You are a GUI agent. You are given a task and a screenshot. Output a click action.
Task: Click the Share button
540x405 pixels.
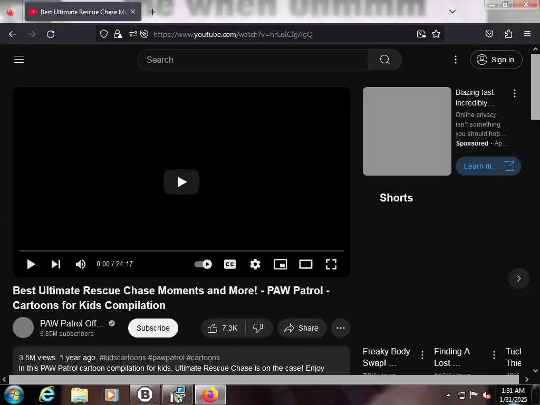[302, 328]
